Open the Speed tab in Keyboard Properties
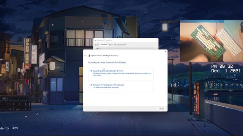The image size is (243, 136). click(x=97, y=45)
